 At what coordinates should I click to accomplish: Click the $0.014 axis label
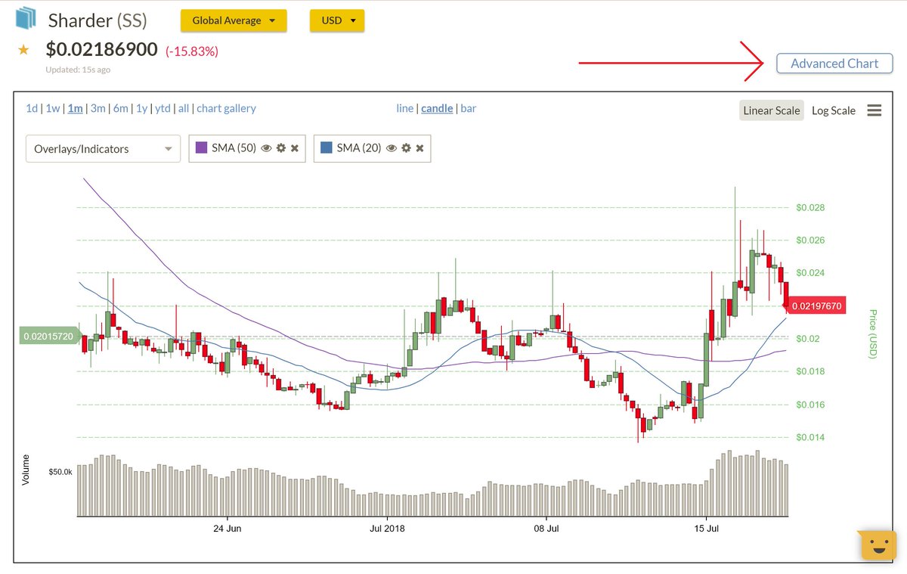(x=810, y=437)
